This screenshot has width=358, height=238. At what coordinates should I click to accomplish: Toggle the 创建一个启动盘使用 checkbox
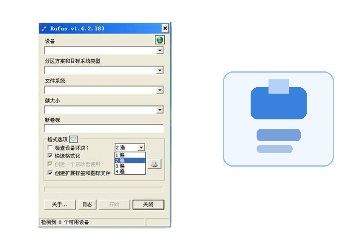[50, 164]
